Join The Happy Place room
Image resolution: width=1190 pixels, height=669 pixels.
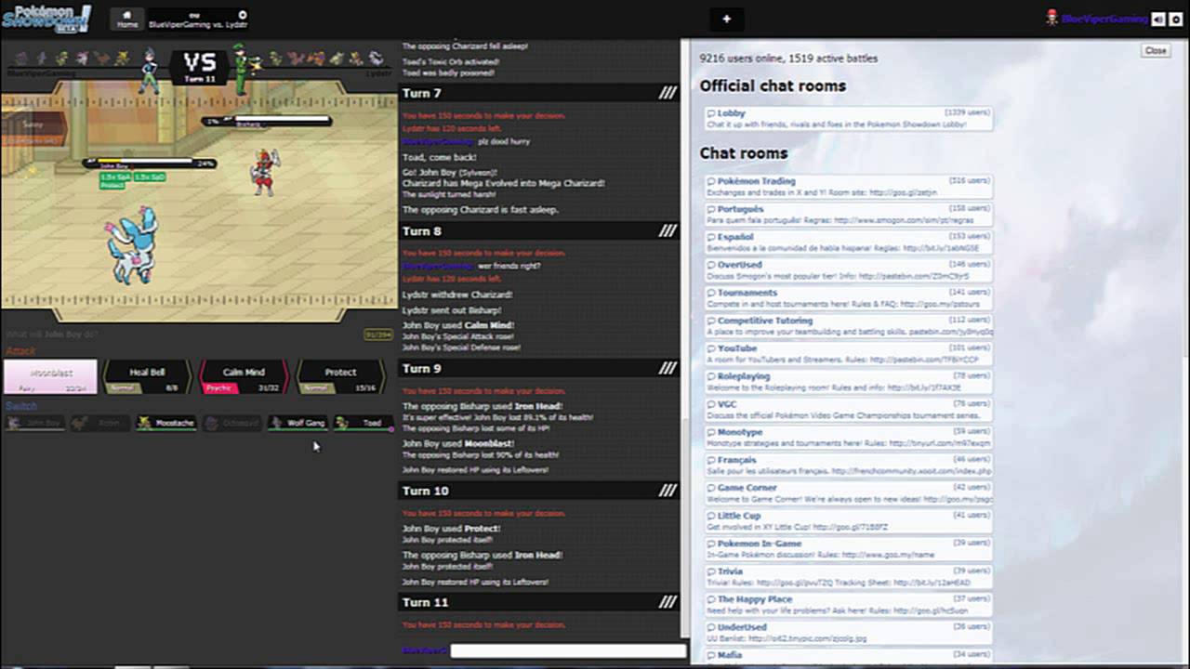tap(848, 605)
